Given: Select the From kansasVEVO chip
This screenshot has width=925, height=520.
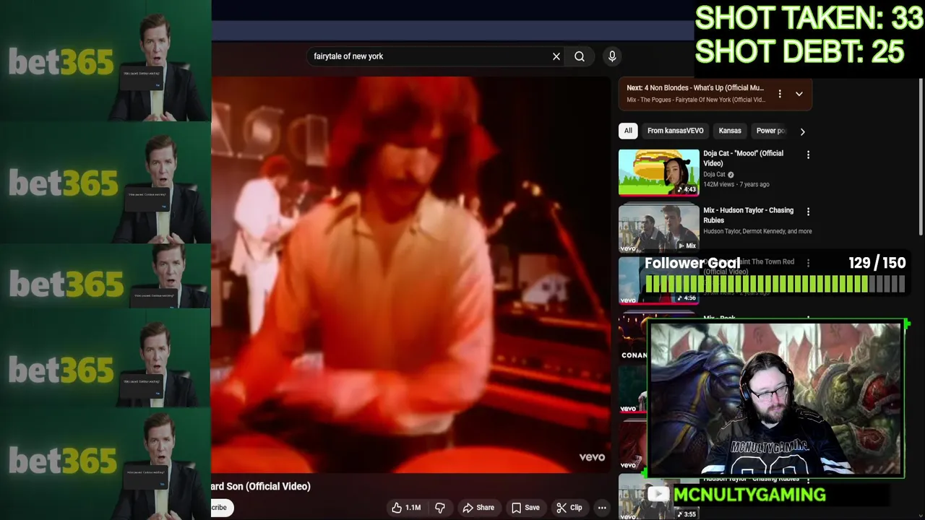Looking at the screenshot, I should 675,131.
